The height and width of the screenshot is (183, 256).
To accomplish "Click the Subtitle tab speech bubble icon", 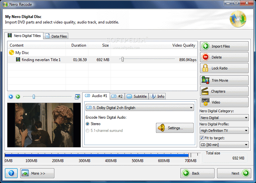I will pyautogui.click(x=129, y=96).
